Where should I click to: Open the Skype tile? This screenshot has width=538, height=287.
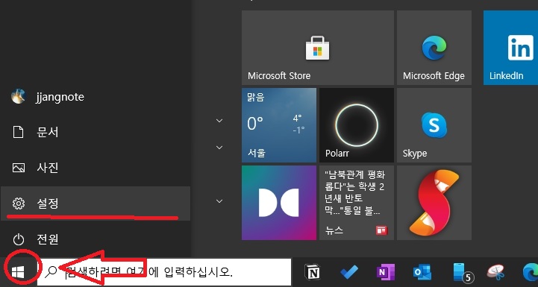pyautogui.click(x=434, y=125)
